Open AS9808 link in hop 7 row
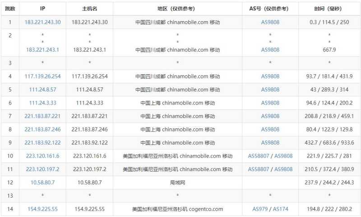The width and height of the screenshot is (361, 217). (x=270, y=116)
